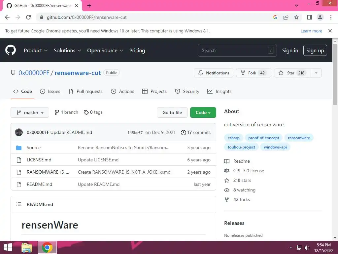Open the Google search icon in the address bar

pyautogui.click(x=275, y=17)
